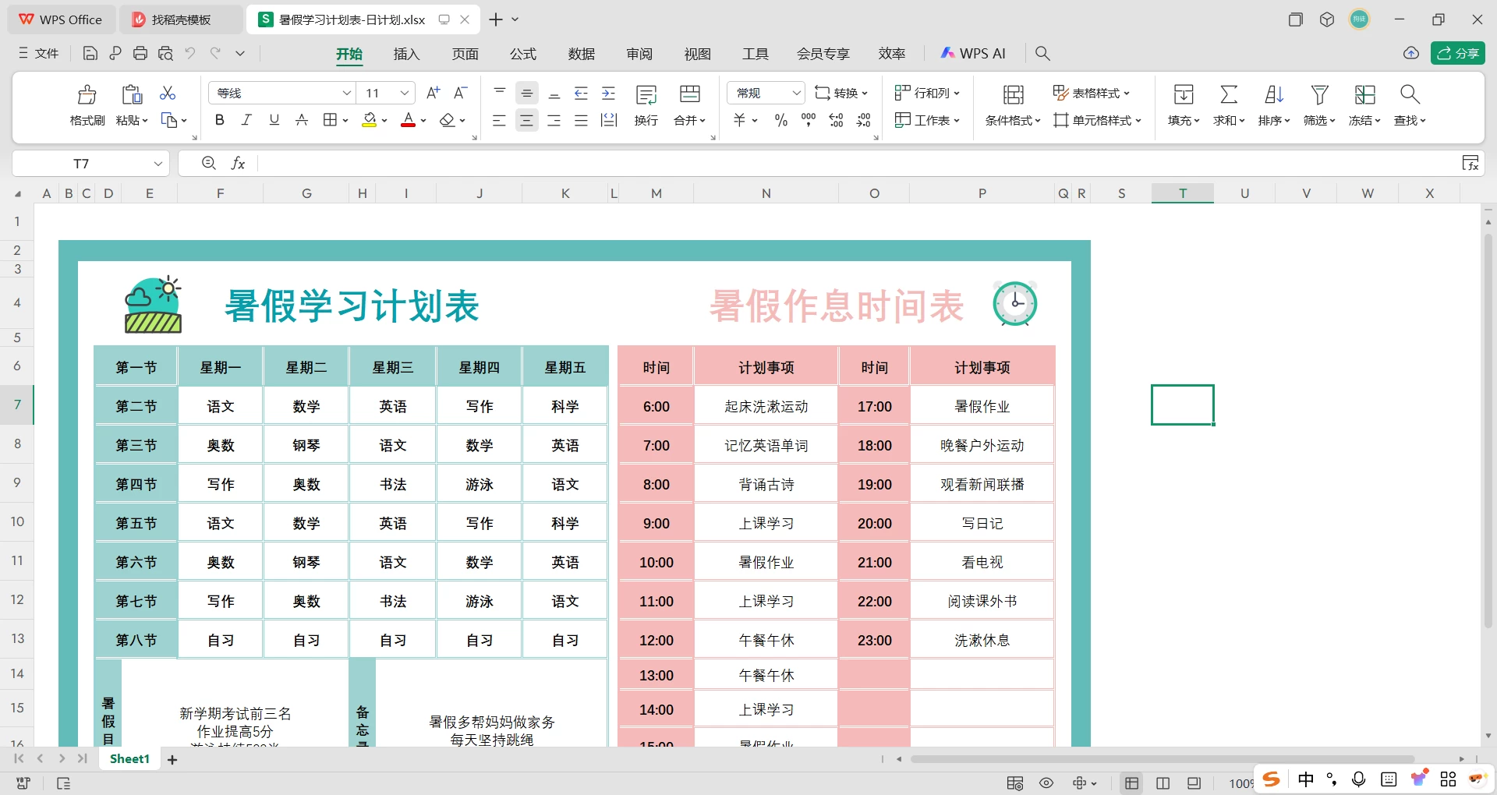
Task: Open the font size dropdown
Action: (x=405, y=93)
